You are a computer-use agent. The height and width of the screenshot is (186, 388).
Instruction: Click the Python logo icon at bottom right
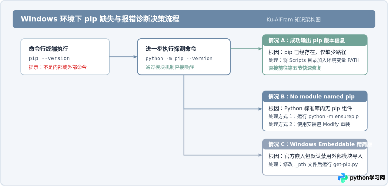pyautogui.click(x=343, y=178)
